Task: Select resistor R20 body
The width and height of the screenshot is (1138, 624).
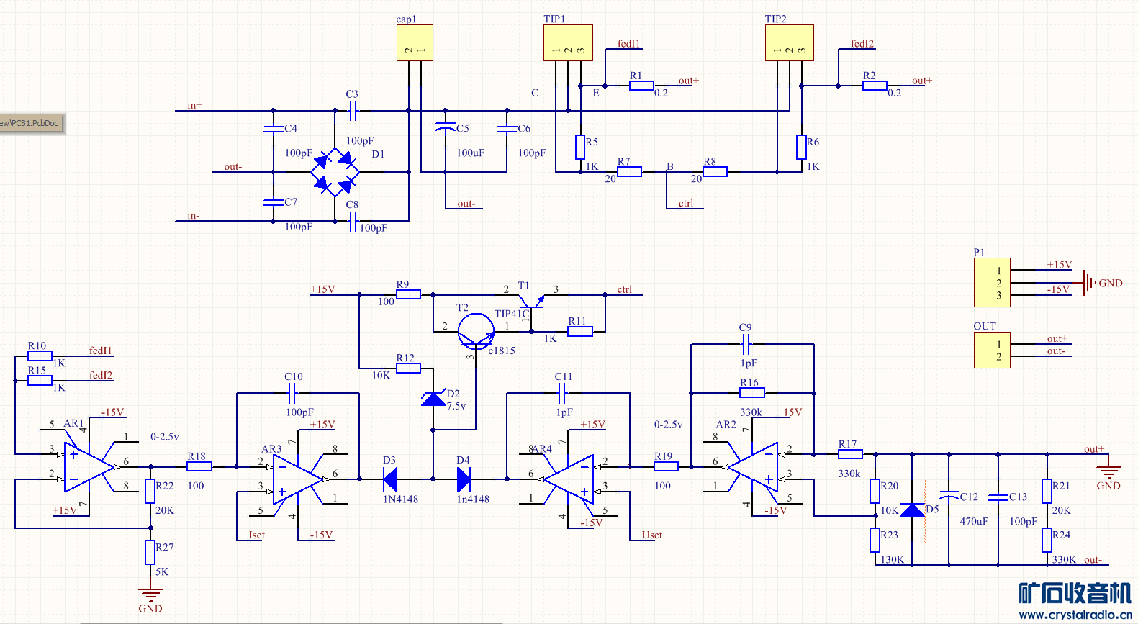Action: 875,491
